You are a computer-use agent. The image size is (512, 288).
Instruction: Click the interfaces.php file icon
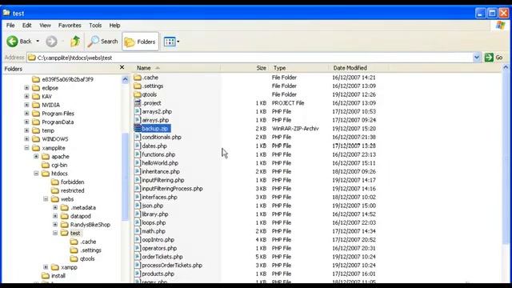coord(138,197)
